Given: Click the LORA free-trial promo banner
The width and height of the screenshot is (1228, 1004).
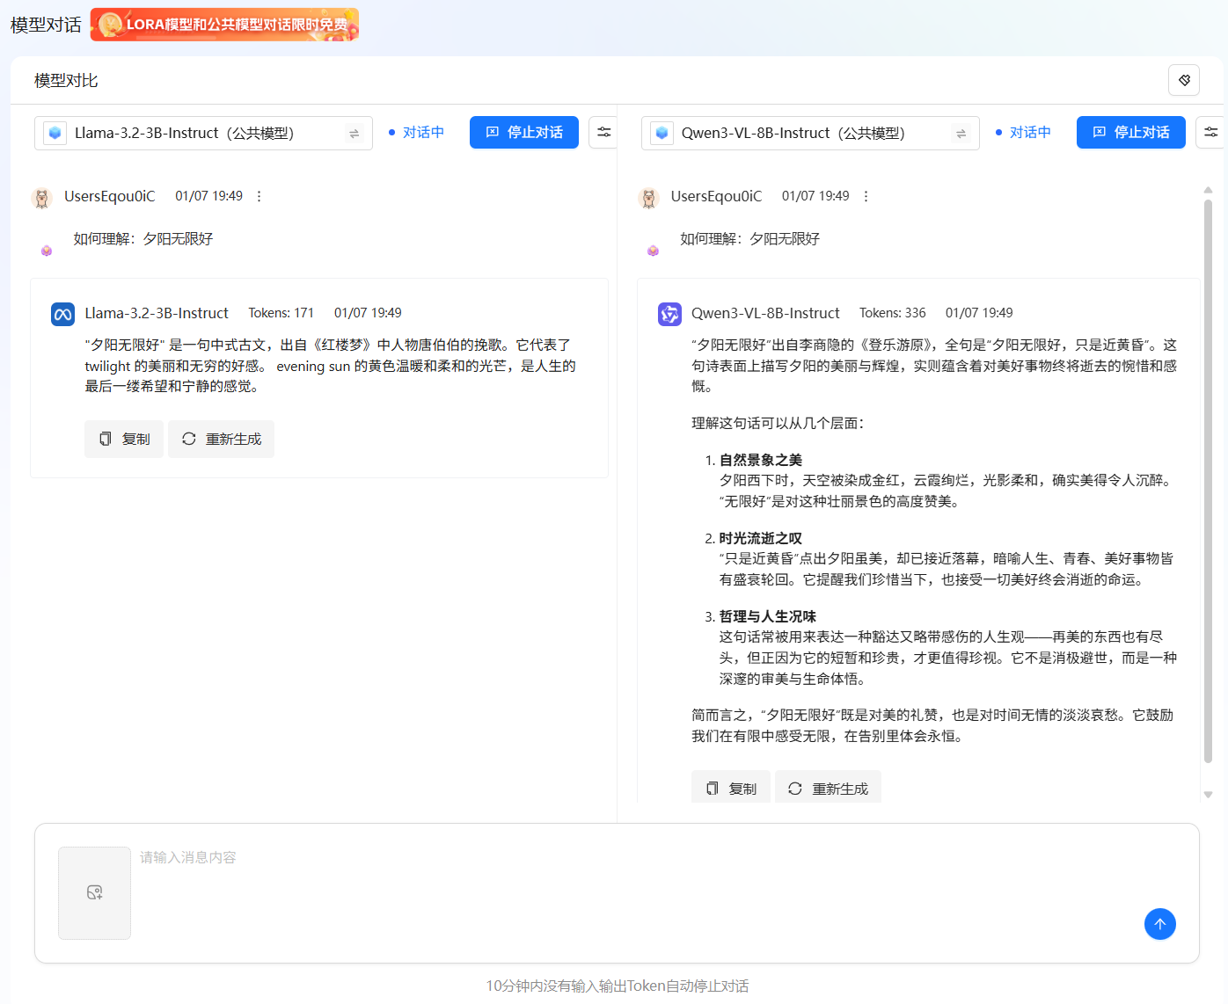Looking at the screenshot, I should (x=224, y=25).
